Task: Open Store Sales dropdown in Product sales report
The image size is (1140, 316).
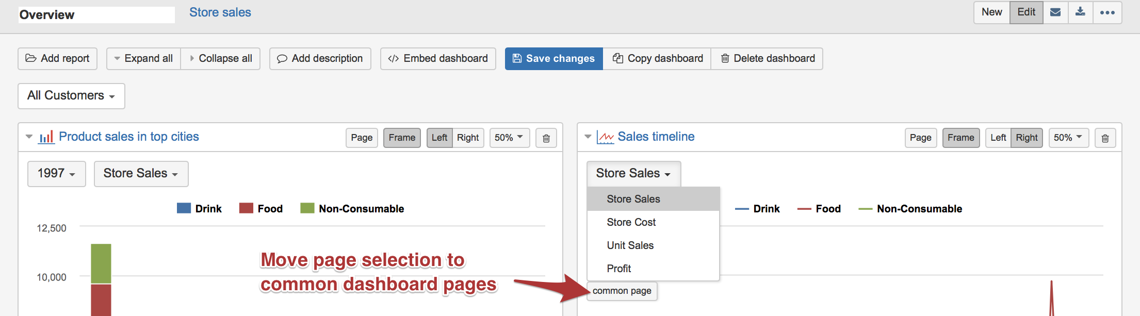Action: pyautogui.click(x=141, y=174)
